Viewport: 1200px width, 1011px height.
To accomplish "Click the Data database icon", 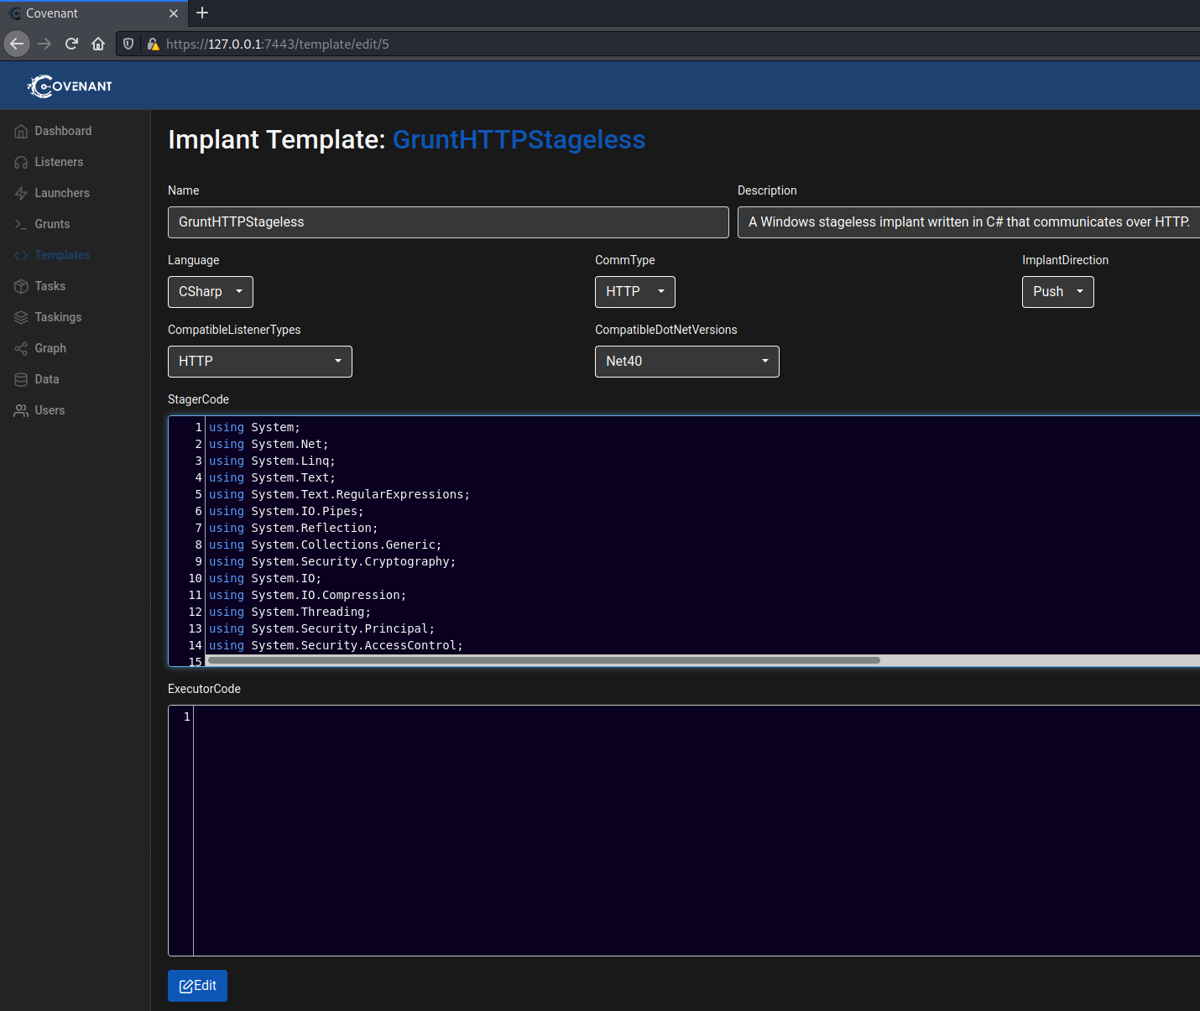I will click(21, 380).
